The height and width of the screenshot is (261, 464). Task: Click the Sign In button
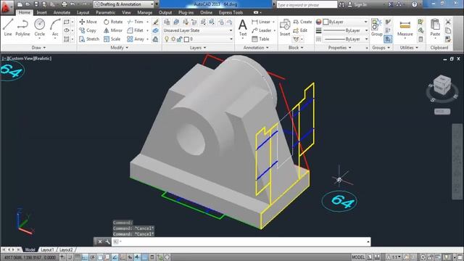point(357,4)
